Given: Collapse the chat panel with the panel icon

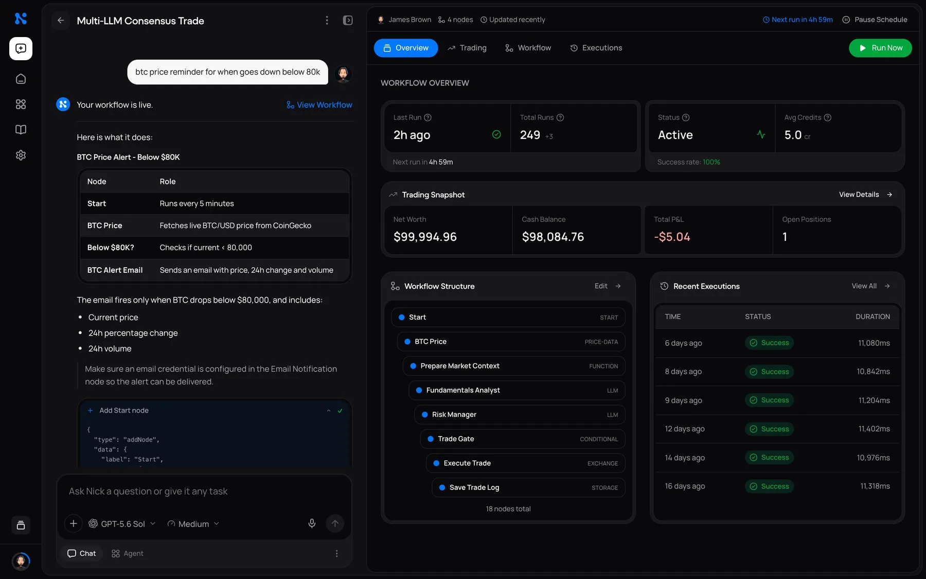Looking at the screenshot, I should coord(348,21).
